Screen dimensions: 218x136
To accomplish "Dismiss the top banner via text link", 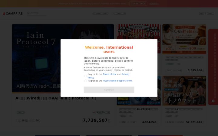I will (x=154, y=4).
